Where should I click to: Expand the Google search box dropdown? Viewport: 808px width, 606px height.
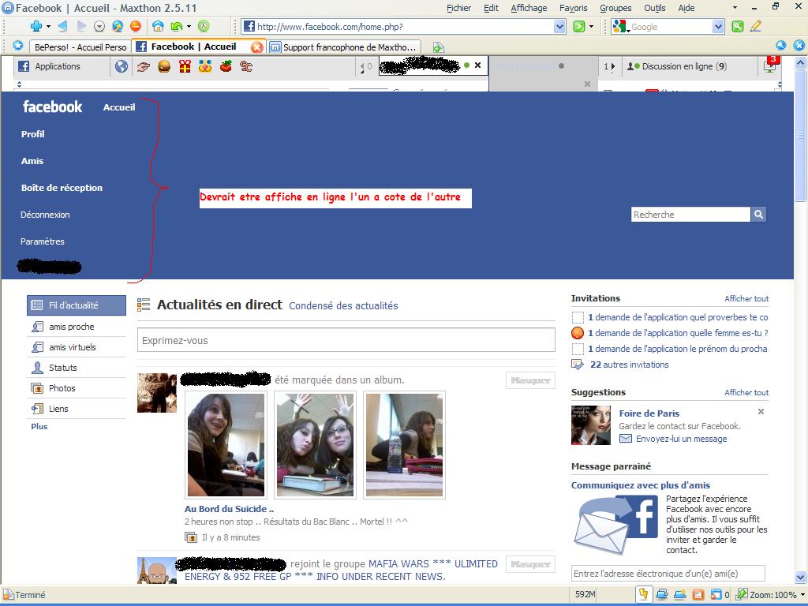coord(718,26)
